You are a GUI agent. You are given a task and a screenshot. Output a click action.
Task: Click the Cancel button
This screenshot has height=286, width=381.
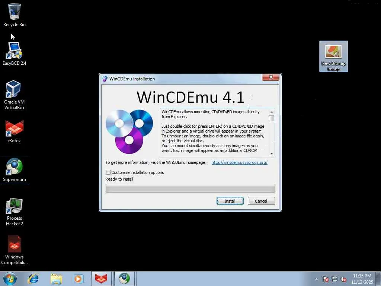click(261, 201)
